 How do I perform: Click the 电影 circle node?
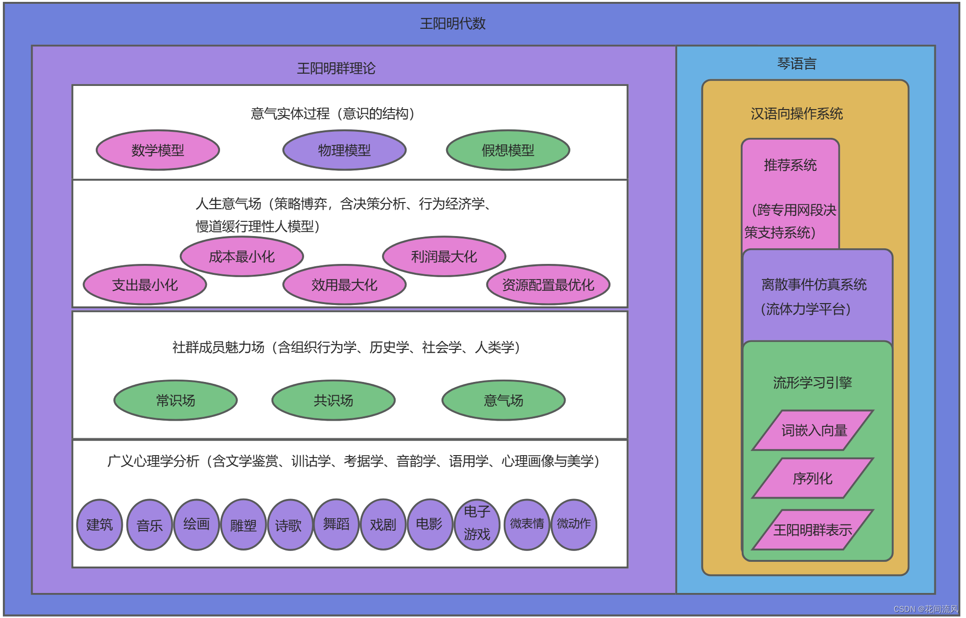(x=430, y=525)
